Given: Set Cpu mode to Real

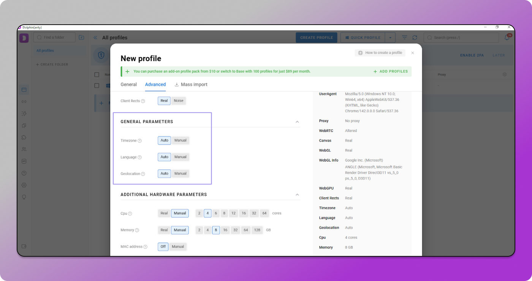Looking at the screenshot, I should 164,213.
